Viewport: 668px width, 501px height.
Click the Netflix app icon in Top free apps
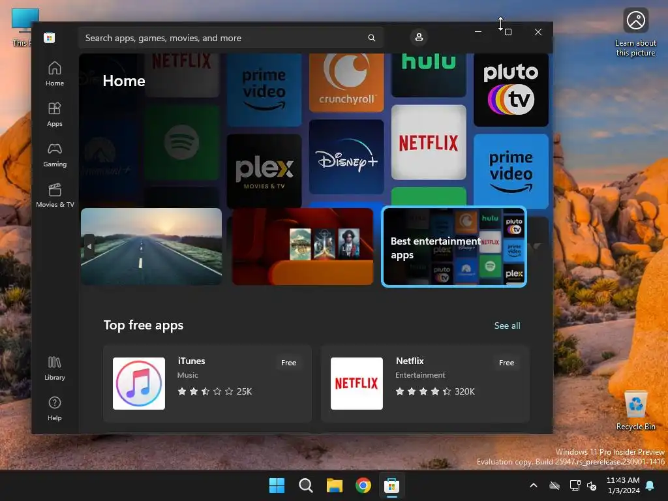tap(357, 384)
